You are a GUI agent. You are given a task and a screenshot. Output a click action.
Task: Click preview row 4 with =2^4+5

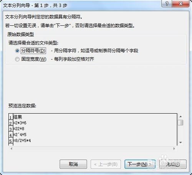[93, 135]
